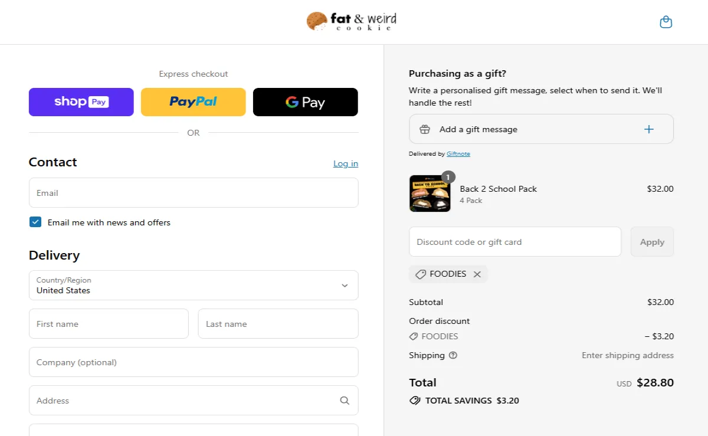Viewport: 708px width, 436px height.
Task: Click the tag icon on the FOODIES chip
Action: 420,274
